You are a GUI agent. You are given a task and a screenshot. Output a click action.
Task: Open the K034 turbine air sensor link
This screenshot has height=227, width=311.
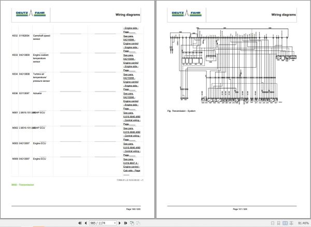131,82
